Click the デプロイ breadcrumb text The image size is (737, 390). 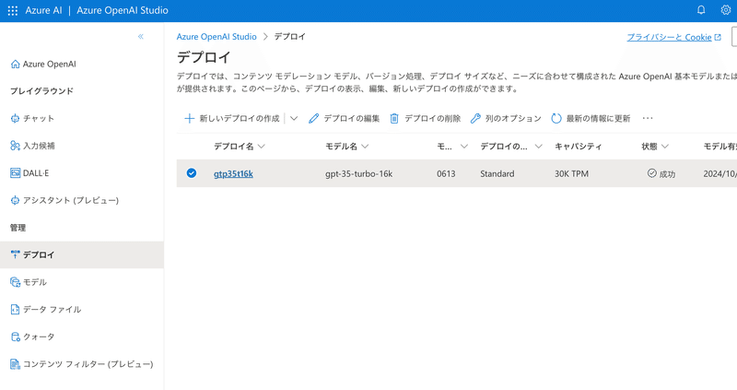(x=290, y=37)
